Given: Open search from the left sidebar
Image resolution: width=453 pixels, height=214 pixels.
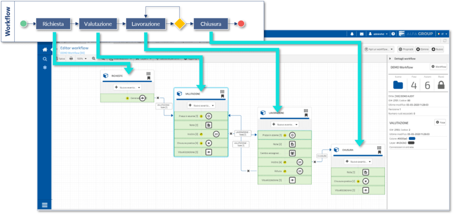Looking at the screenshot, I should click(45, 59).
